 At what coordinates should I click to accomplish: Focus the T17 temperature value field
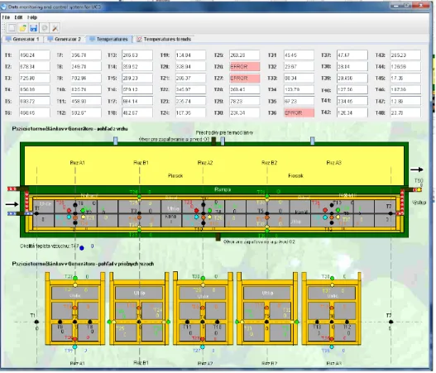137,101
